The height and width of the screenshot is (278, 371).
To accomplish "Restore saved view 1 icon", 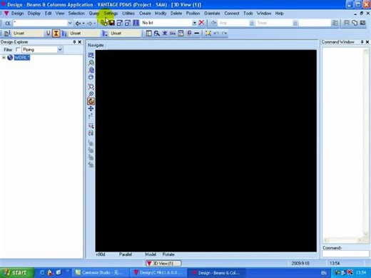I will [x=91, y=143].
